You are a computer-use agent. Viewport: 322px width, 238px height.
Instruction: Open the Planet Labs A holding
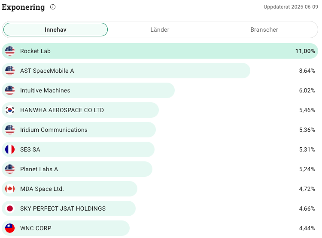pos(160,169)
